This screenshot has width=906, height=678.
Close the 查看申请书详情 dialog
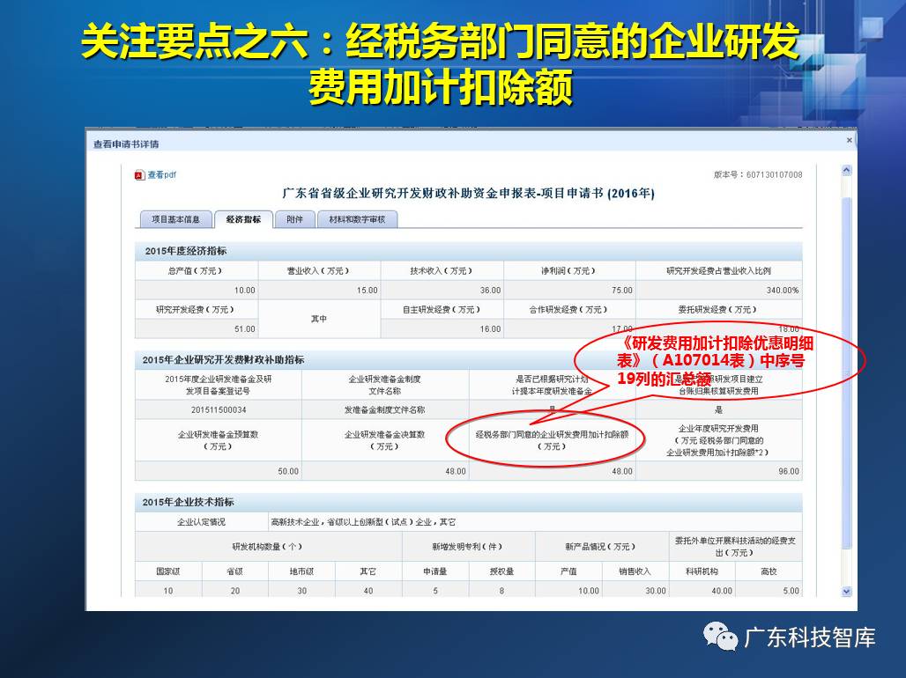point(850,141)
